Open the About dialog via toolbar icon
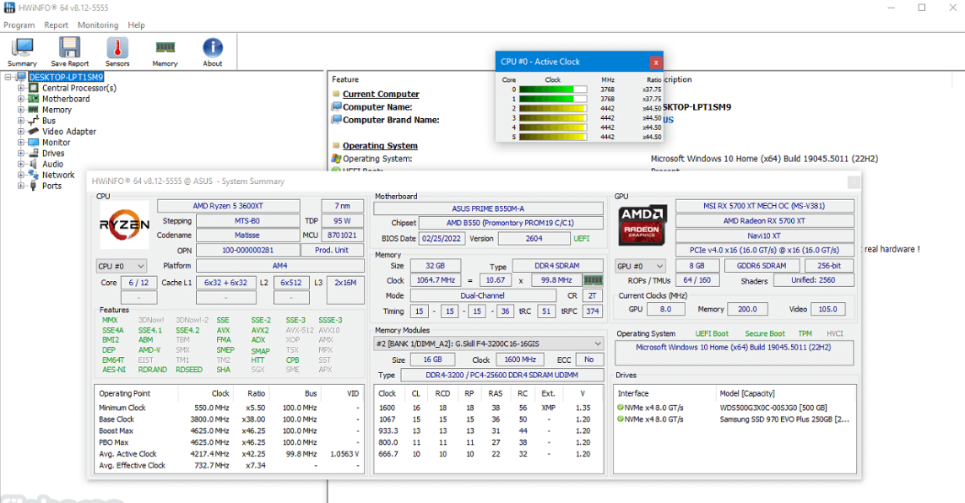The height and width of the screenshot is (503, 965). click(212, 51)
